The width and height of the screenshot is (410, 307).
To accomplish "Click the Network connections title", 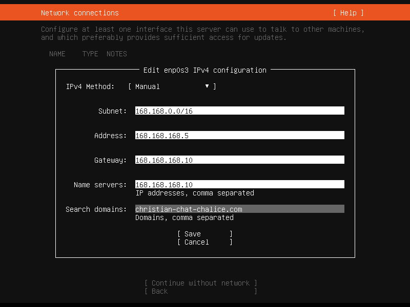I will (x=79, y=13).
